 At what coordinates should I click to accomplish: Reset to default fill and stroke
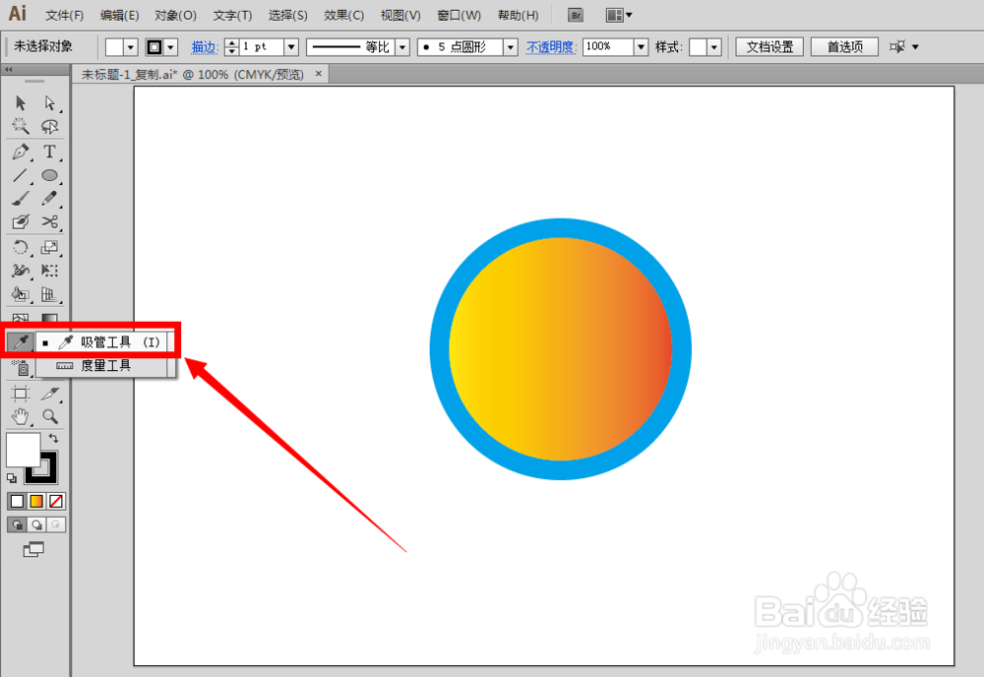[12, 478]
